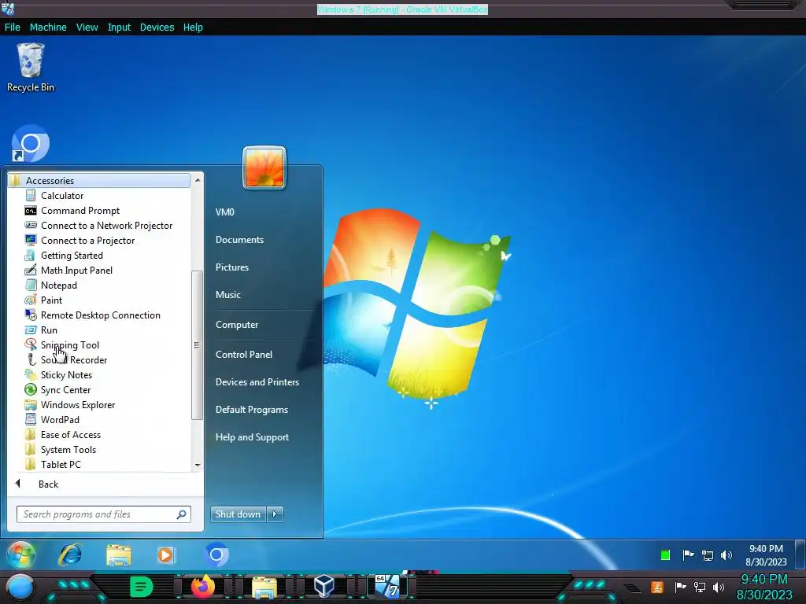
Task: Open the View menu
Action: point(87,28)
